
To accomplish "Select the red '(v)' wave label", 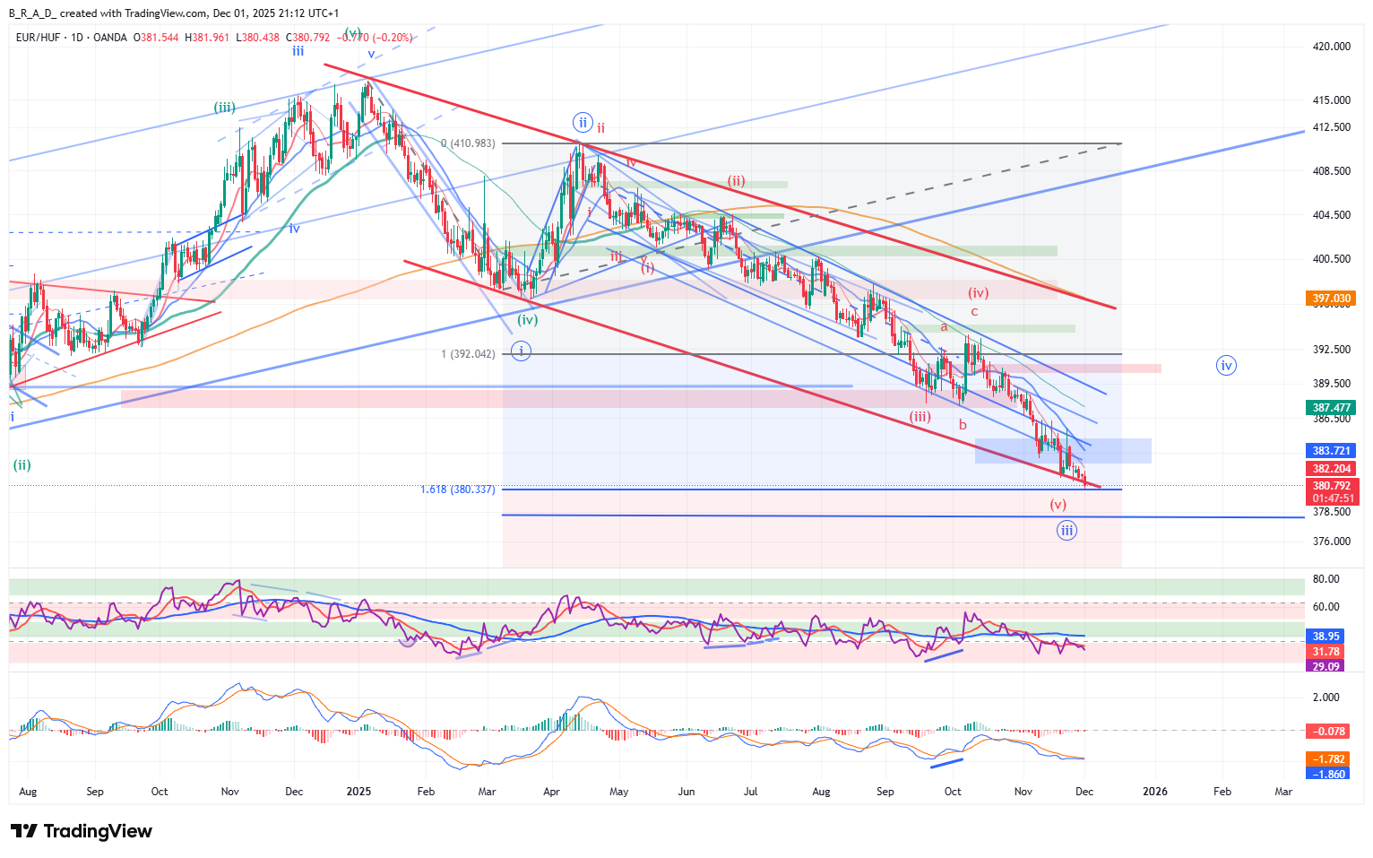I will pyautogui.click(x=1058, y=505).
